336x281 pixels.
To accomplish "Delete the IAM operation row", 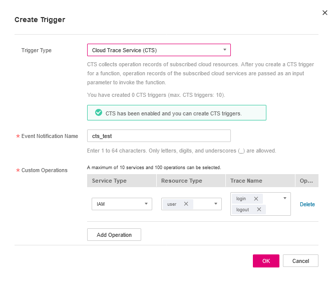I will point(307,204).
